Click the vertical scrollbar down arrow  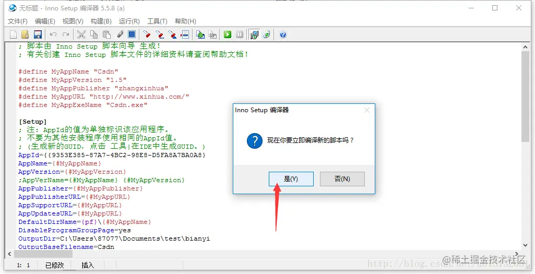525,245
